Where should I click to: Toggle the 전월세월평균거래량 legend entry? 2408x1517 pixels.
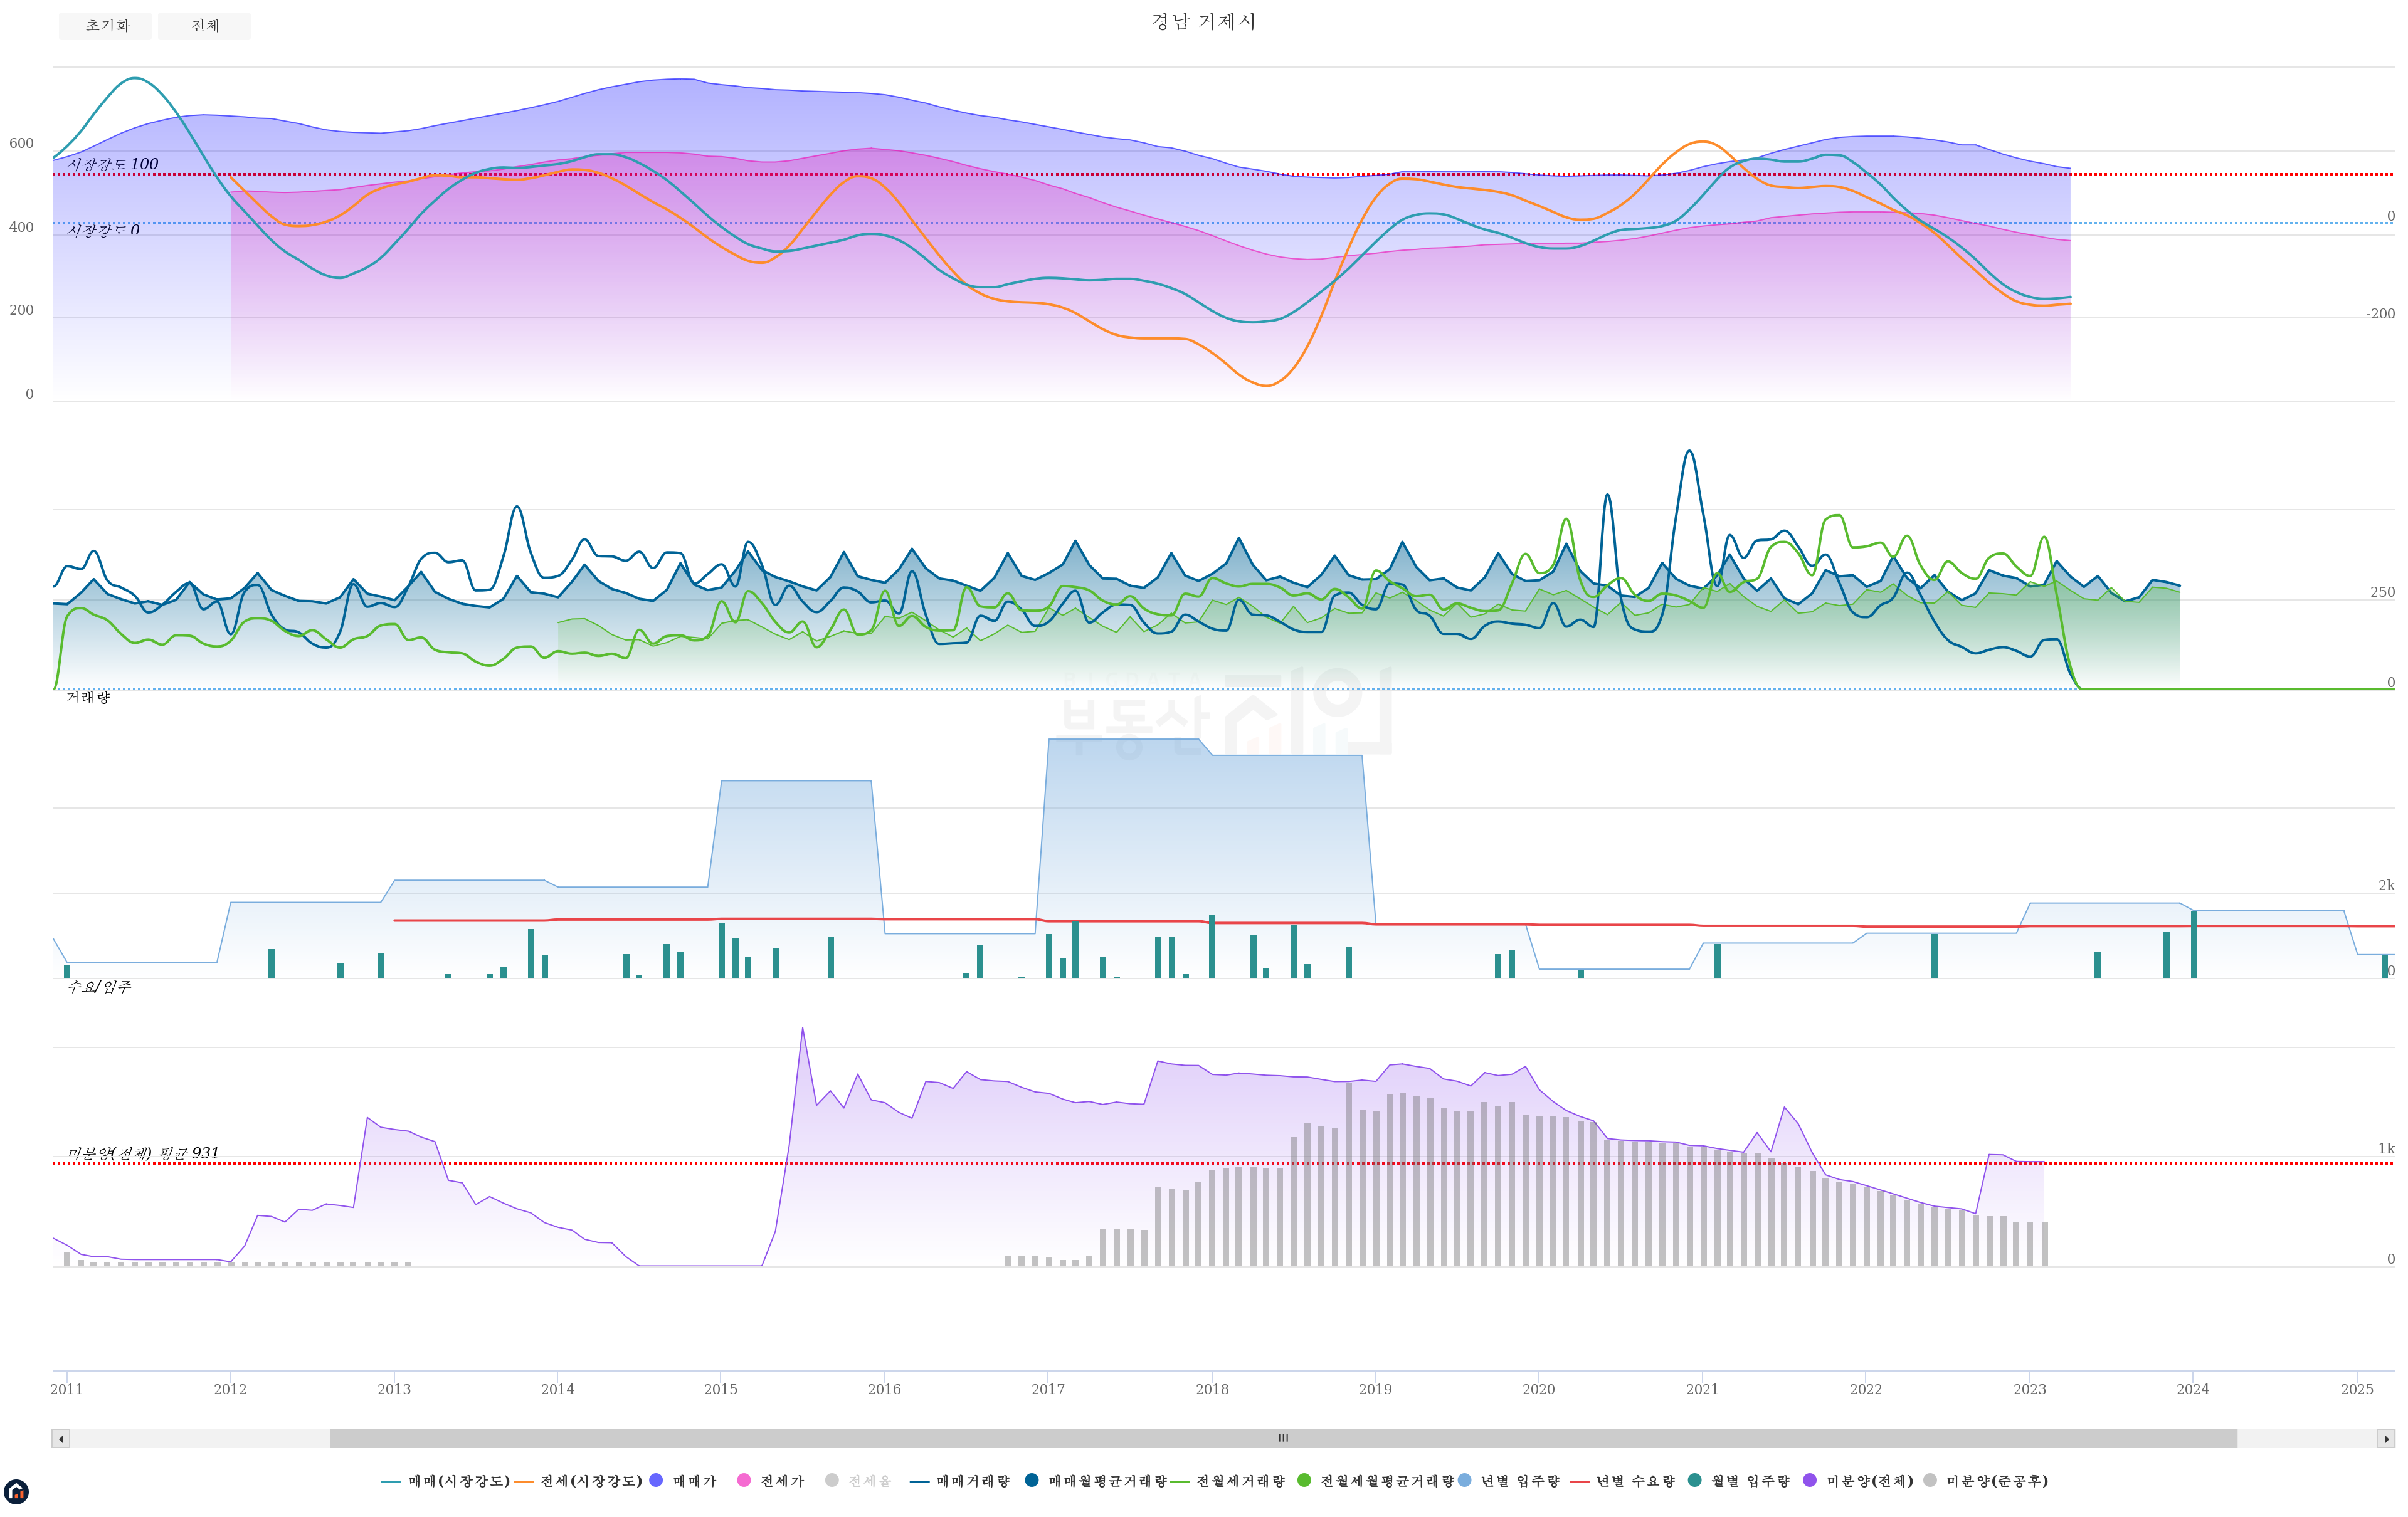coord(1376,1481)
